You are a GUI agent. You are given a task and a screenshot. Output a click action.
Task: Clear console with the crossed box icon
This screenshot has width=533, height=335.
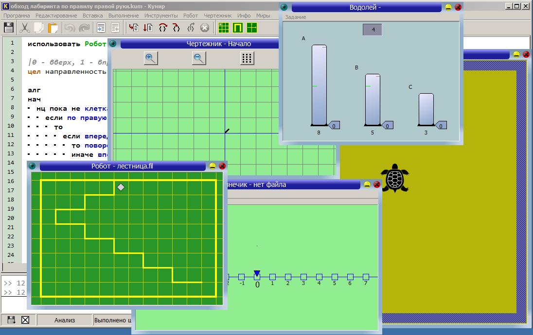click(25, 320)
